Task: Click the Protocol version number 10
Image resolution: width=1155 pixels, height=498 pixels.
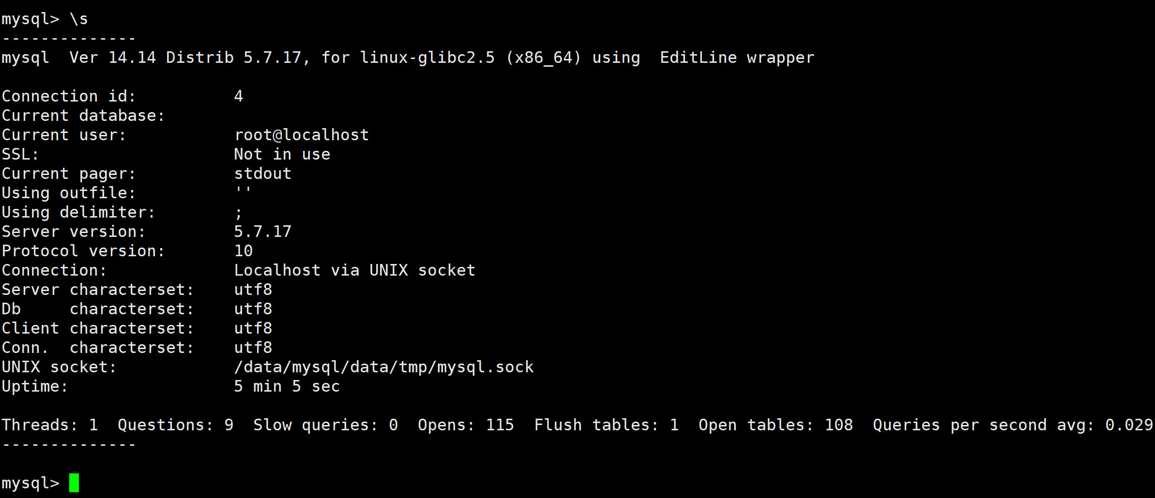Action: 243,251
